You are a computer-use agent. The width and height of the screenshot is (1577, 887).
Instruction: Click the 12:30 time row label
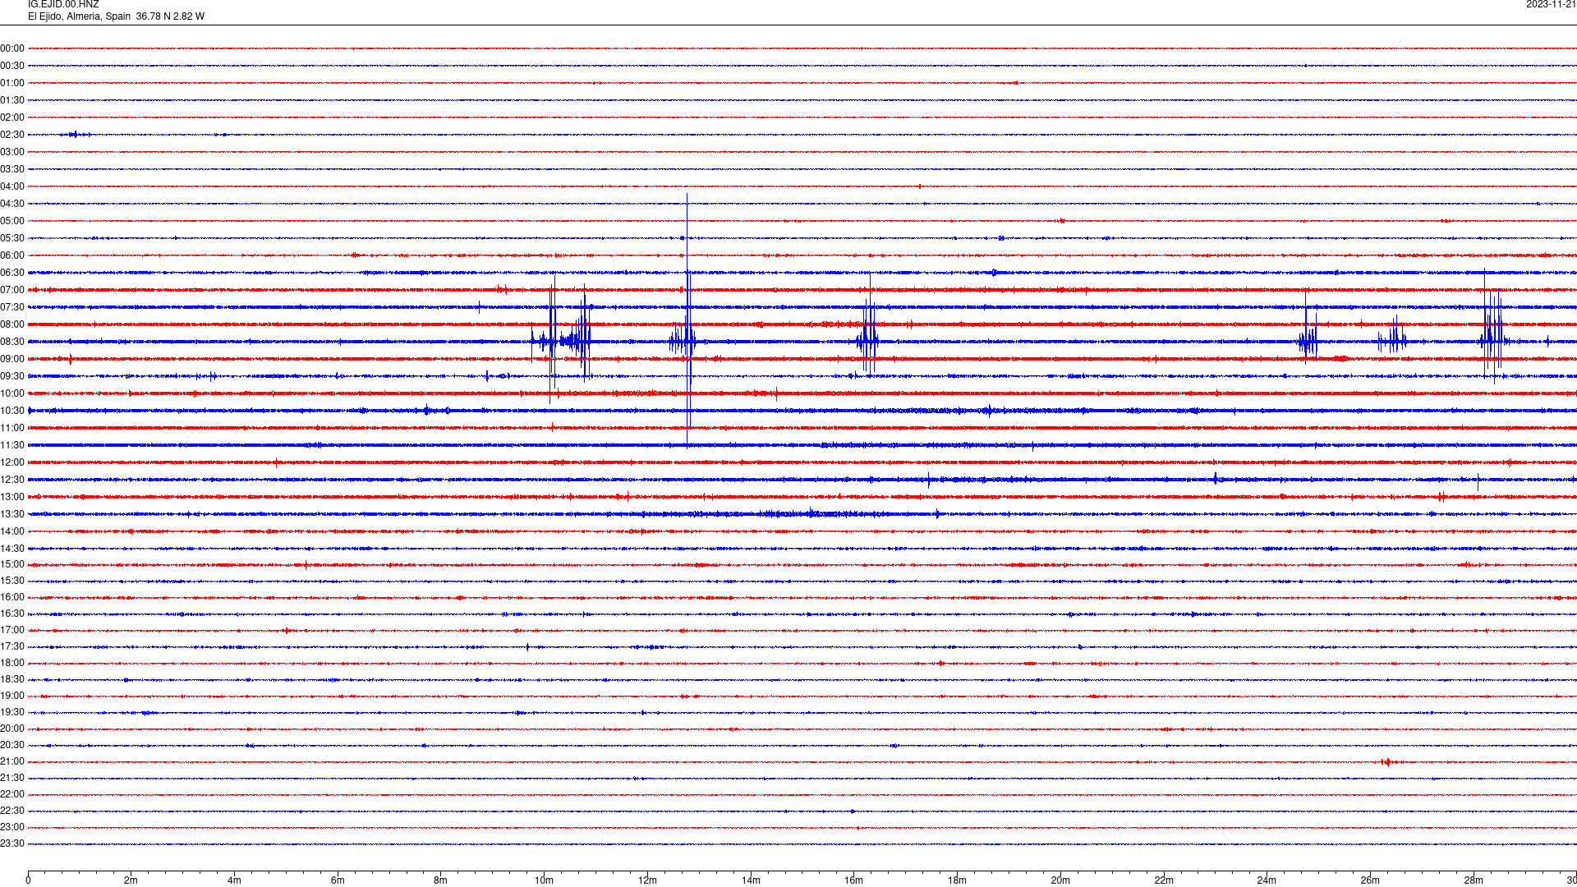tap(12, 480)
